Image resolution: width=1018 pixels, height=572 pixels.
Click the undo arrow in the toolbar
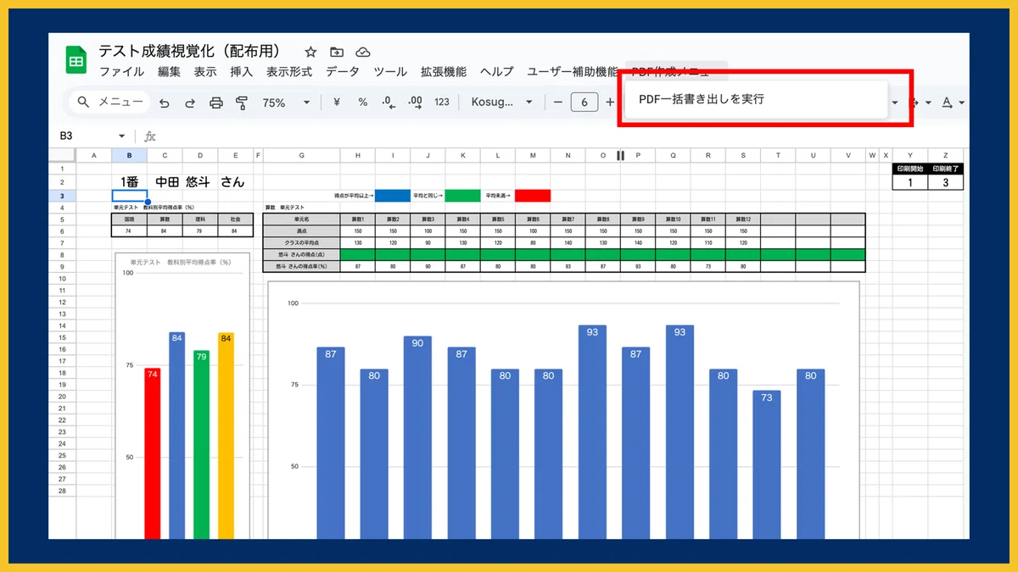click(165, 103)
